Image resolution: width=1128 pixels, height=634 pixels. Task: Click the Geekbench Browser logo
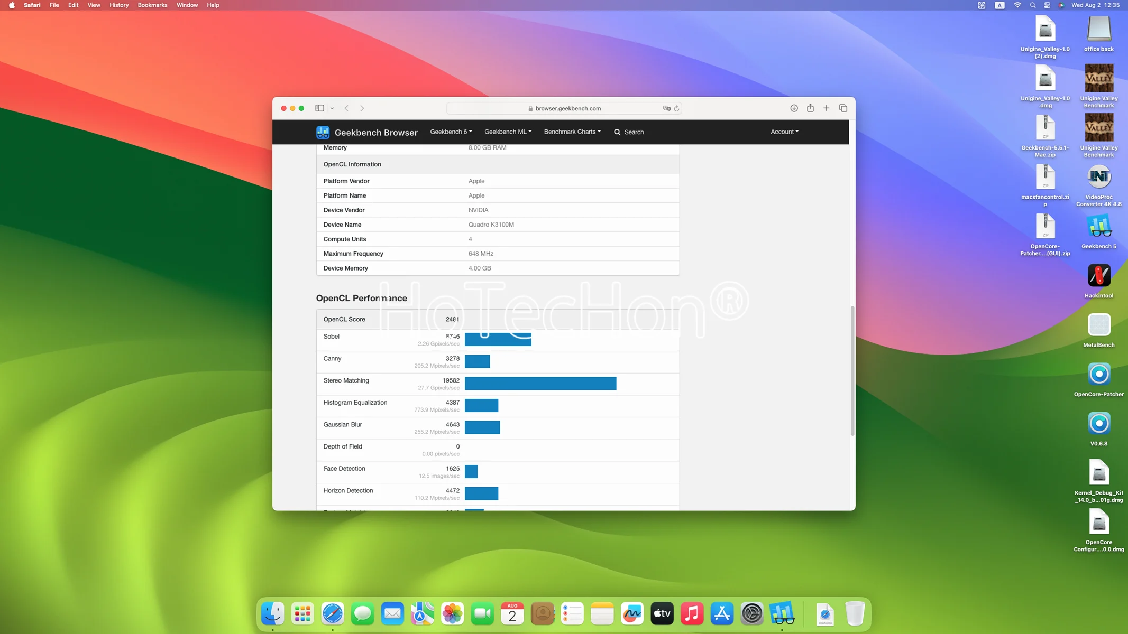[x=323, y=132]
